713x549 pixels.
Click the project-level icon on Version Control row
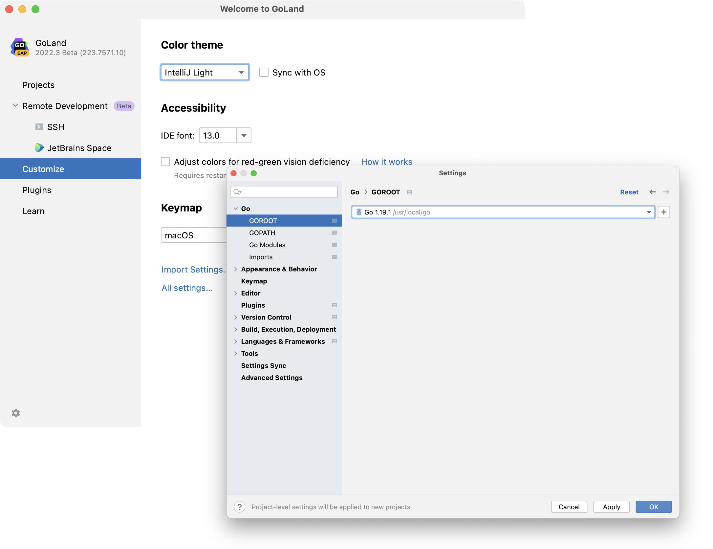coord(335,317)
